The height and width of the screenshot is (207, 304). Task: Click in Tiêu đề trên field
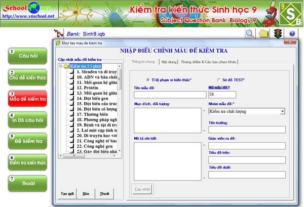[247, 160]
